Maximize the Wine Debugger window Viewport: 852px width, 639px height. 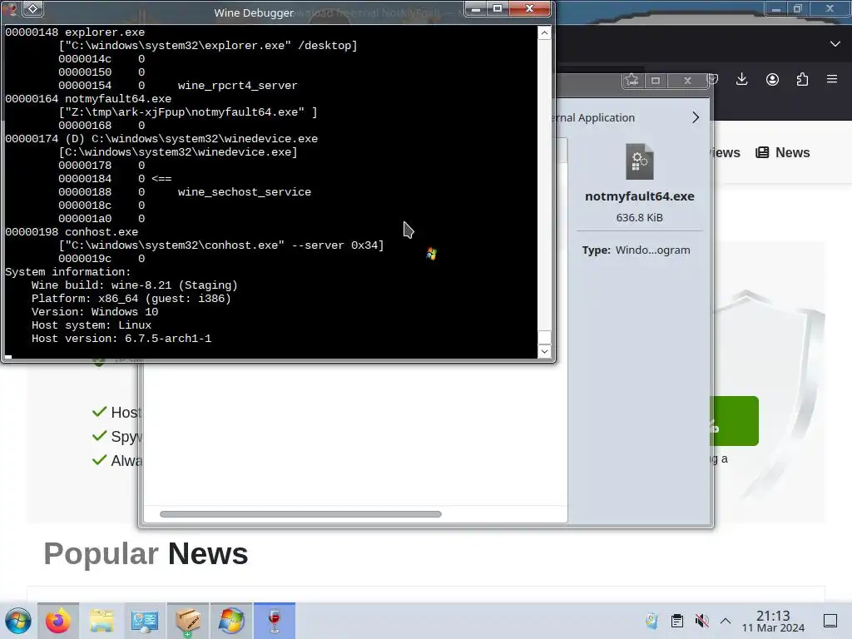click(x=498, y=8)
